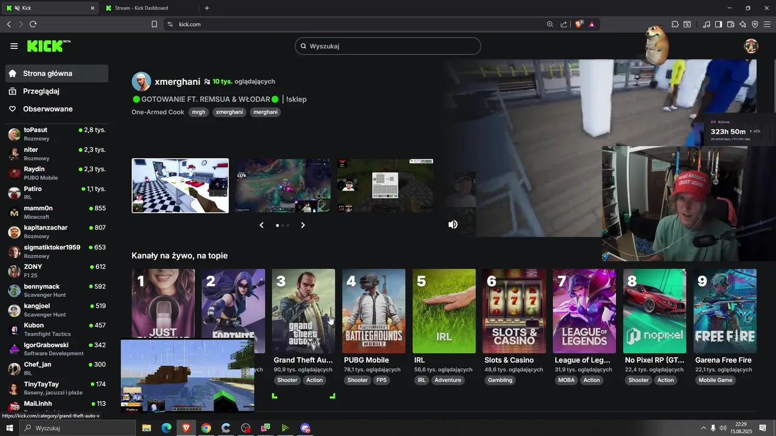This screenshot has width=776, height=436.
Task: Open the Garena Free Fire category card
Action: pos(725,311)
